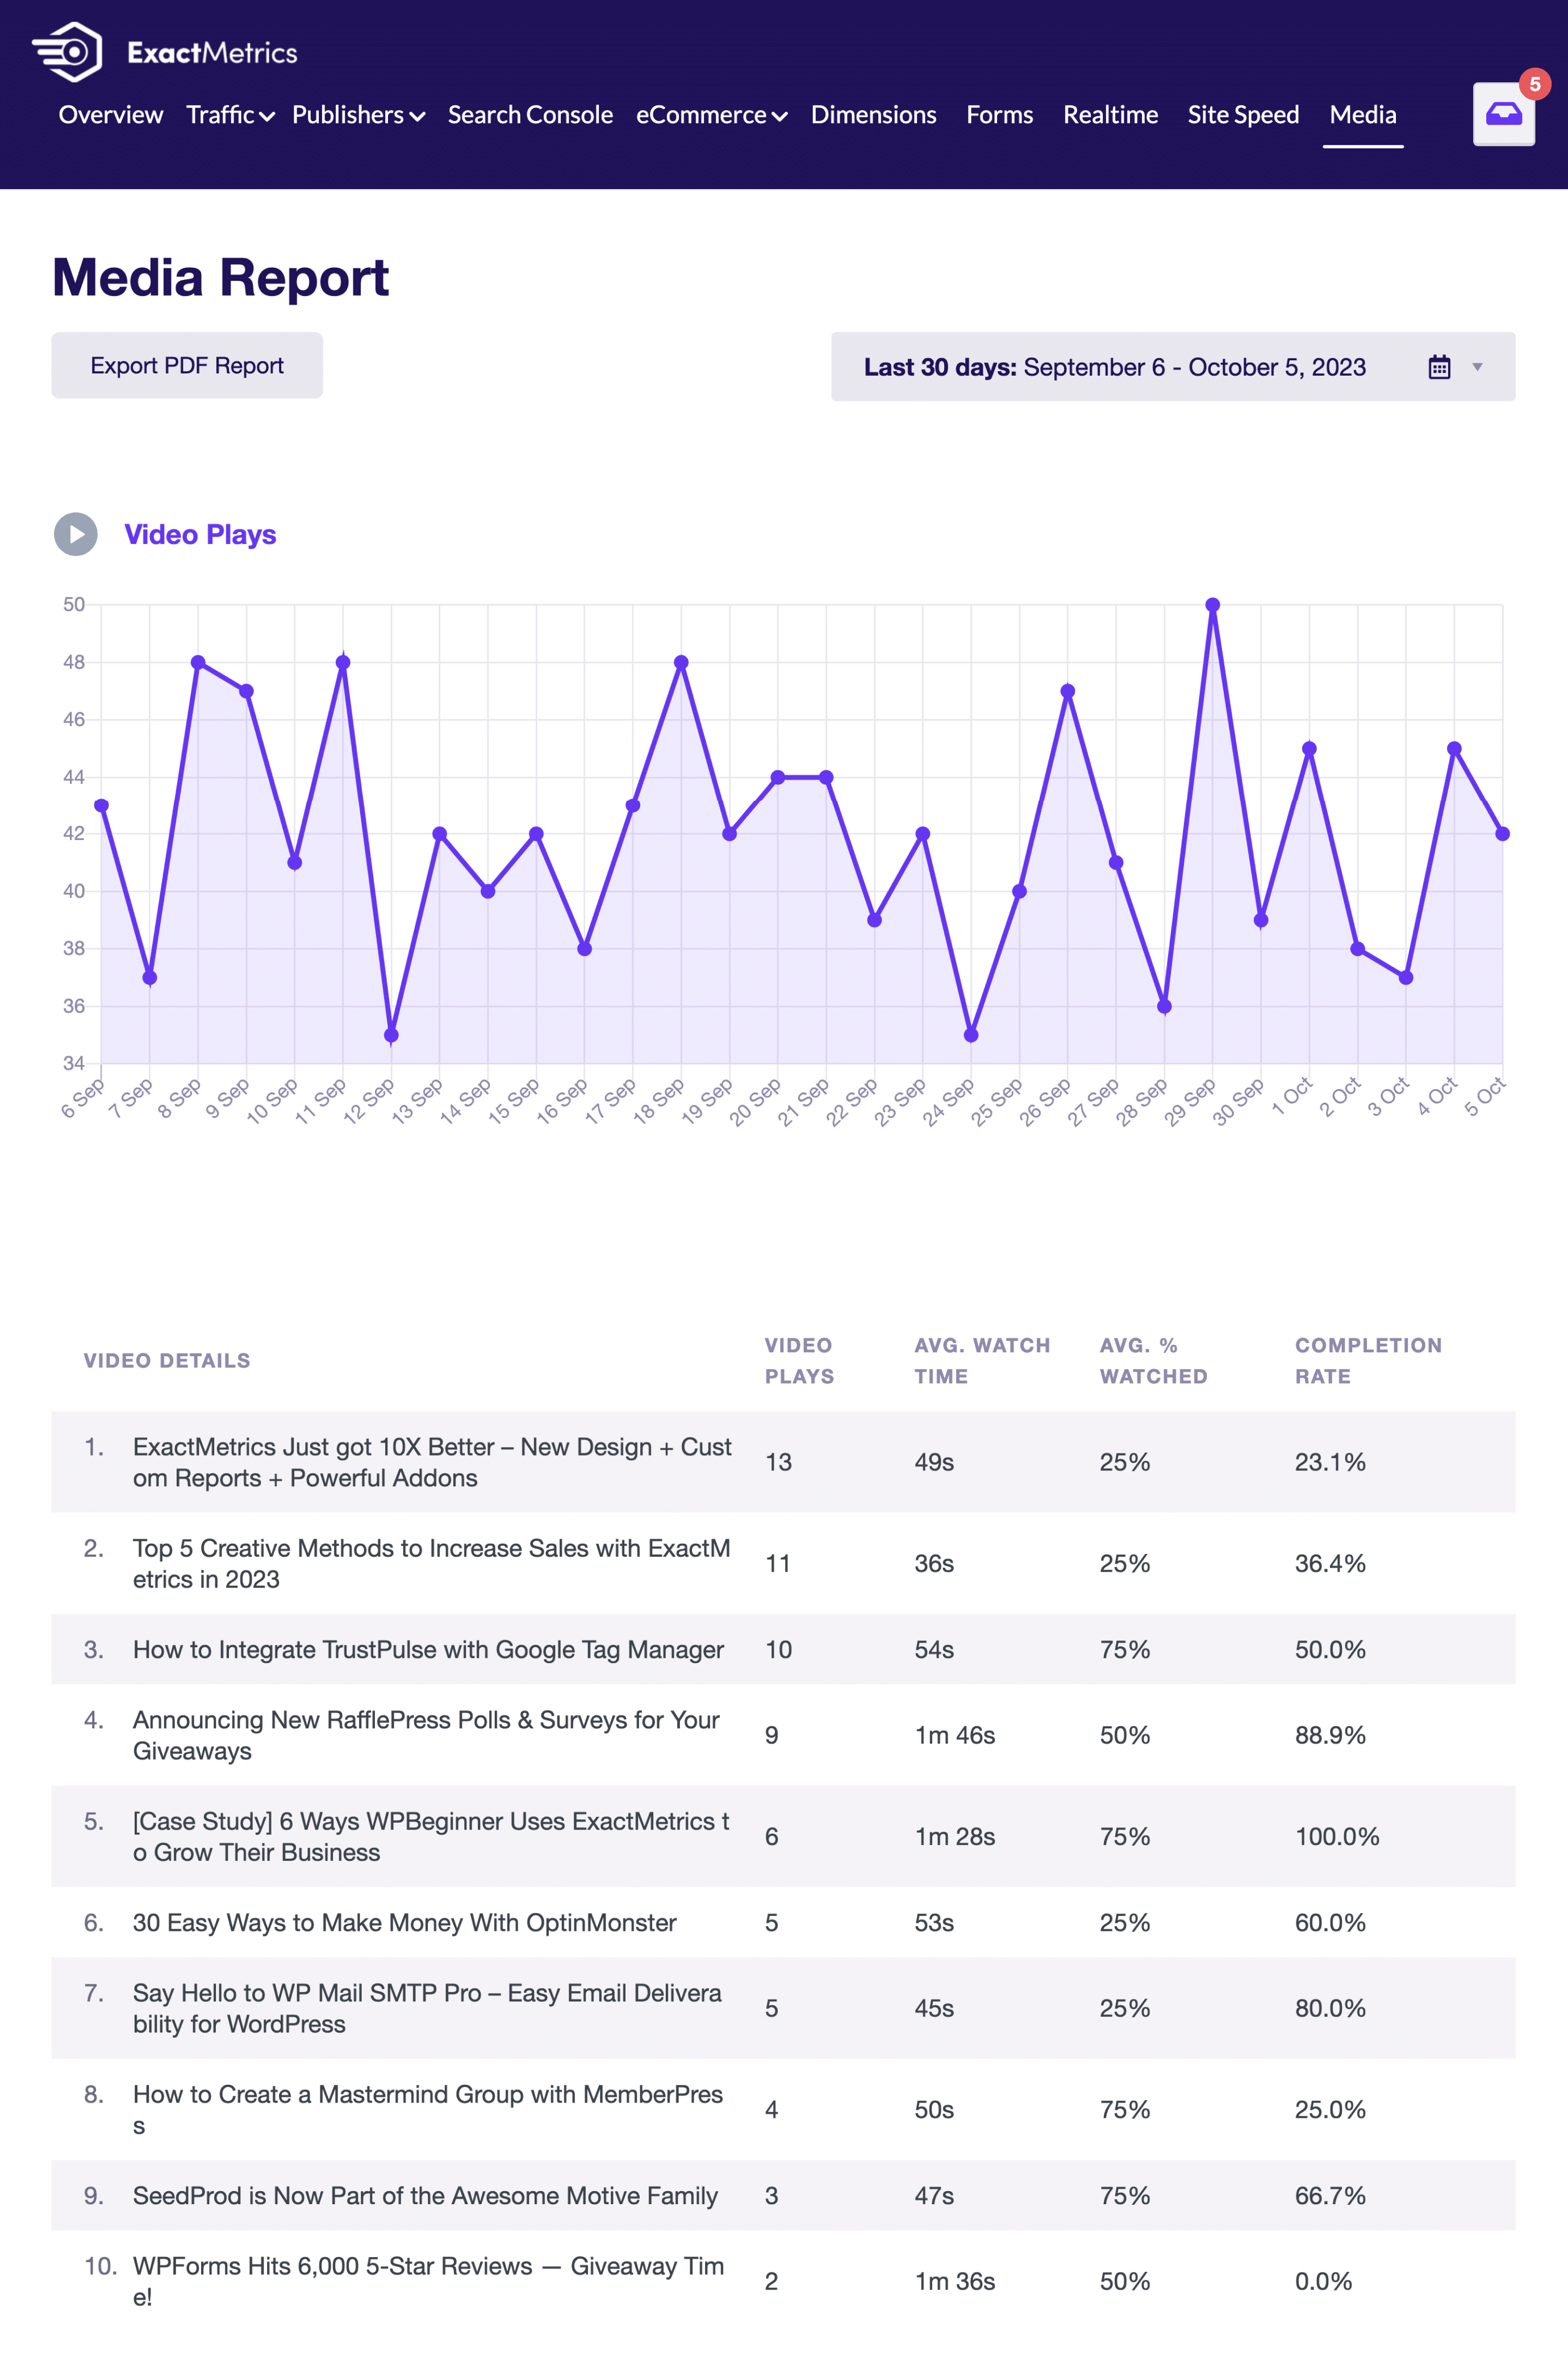Image resolution: width=1568 pixels, height=2377 pixels.
Task: Click the 12 Sep chart data point
Action: pyautogui.click(x=391, y=1036)
